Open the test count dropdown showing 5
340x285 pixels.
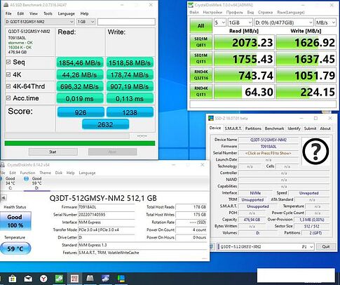219,22
